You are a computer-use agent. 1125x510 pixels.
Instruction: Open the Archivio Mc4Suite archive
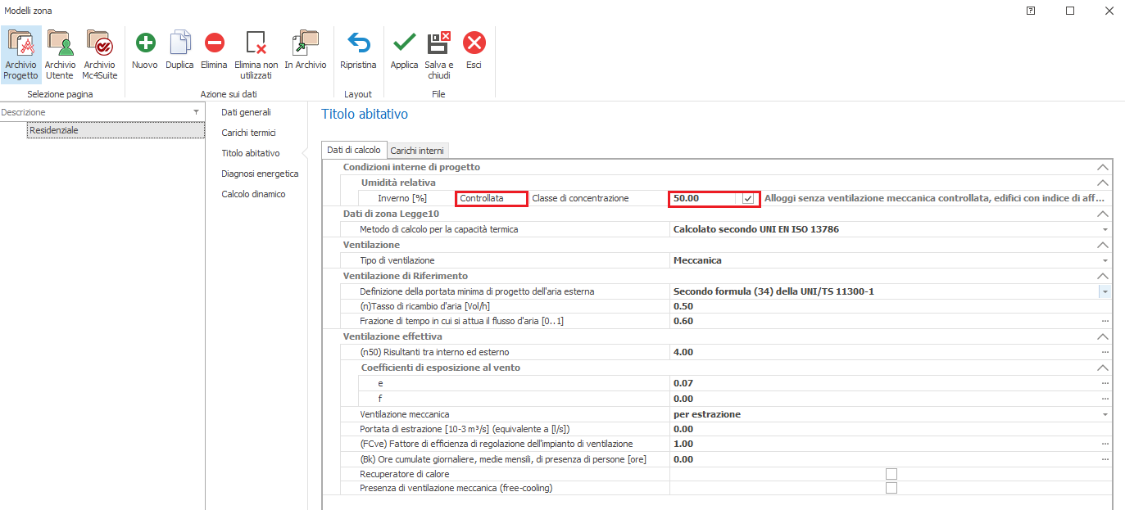[99, 43]
